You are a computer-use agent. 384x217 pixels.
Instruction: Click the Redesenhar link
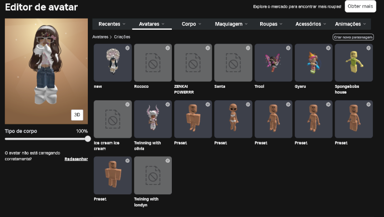pos(76,159)
